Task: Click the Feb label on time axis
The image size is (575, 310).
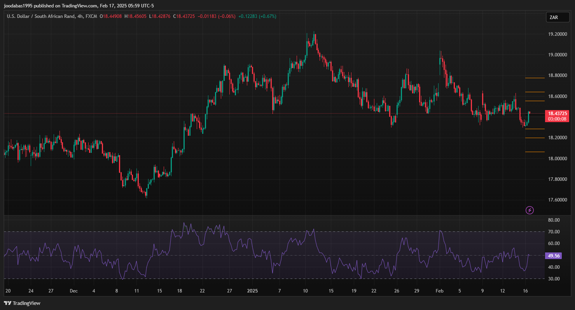Action: [440, 291]
